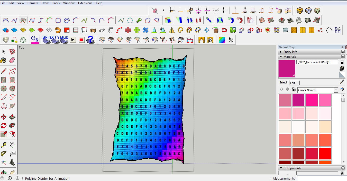Select the round corner cube icon
Image resolution: width=347 pixels, height=181 pixels.
tap(299, 11)
